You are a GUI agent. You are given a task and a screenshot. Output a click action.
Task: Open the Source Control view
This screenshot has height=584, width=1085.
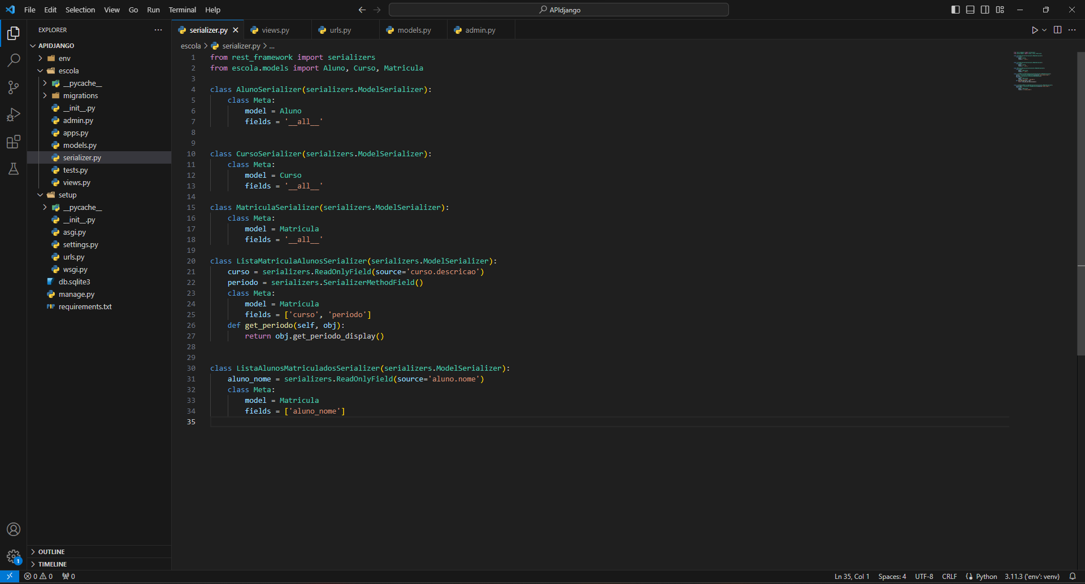14,87
